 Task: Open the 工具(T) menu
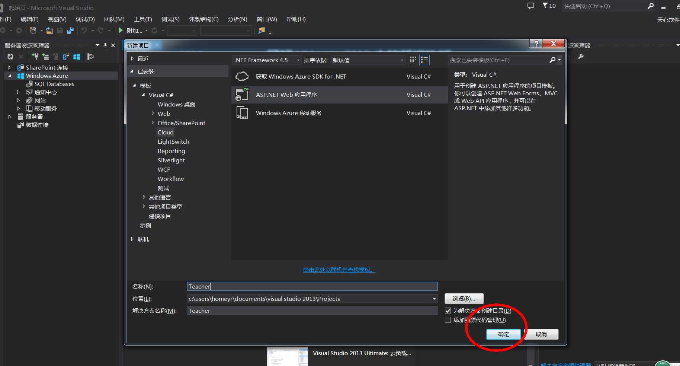(x=143, y=19)
